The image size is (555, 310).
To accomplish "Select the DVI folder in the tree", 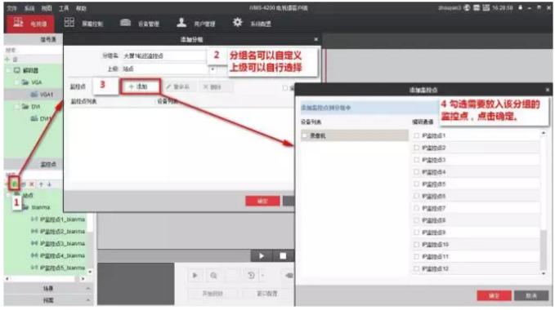I will [32, 106].
